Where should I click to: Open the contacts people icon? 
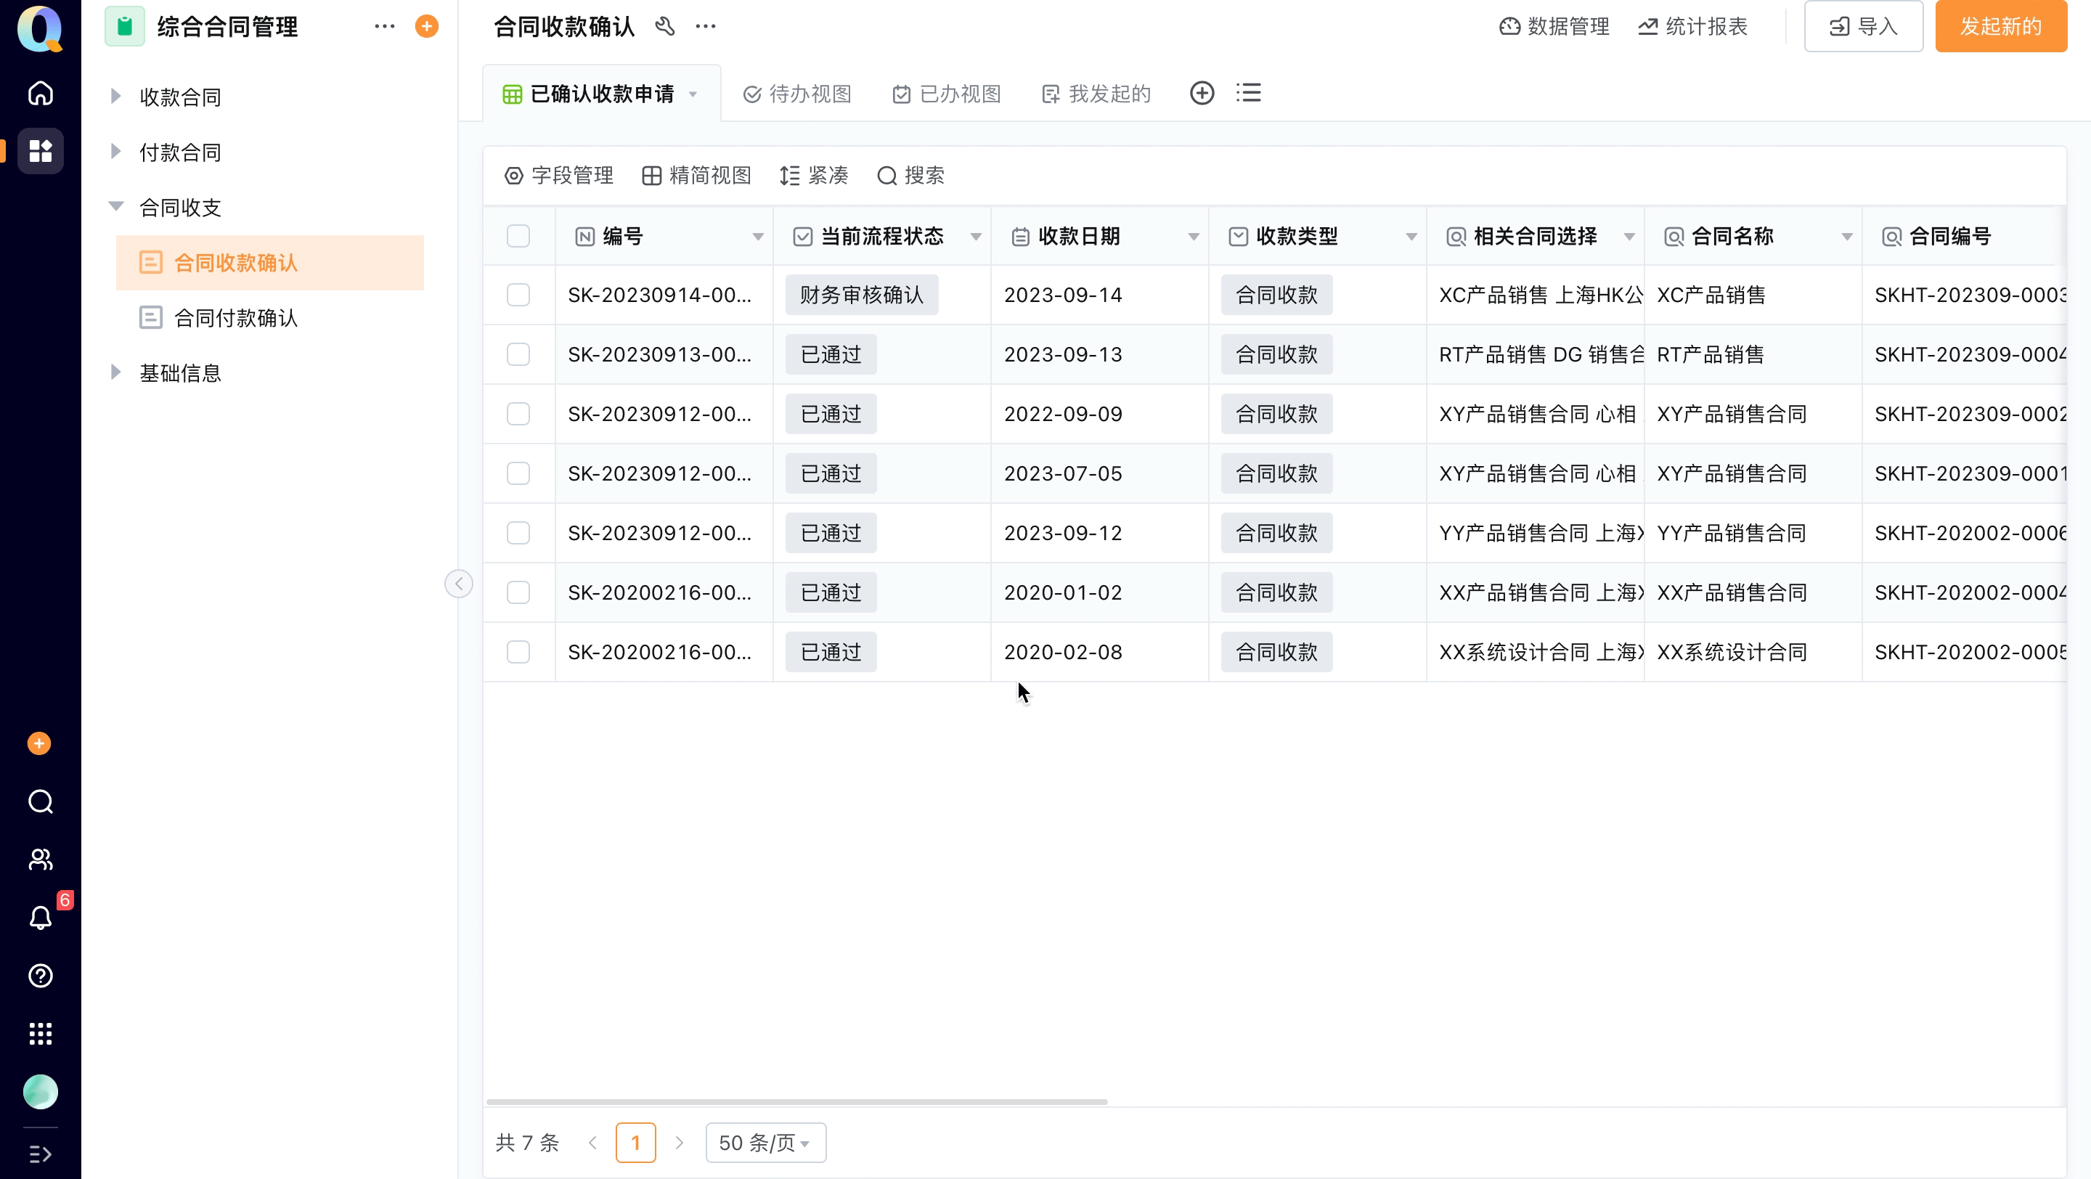click(41, 860)
